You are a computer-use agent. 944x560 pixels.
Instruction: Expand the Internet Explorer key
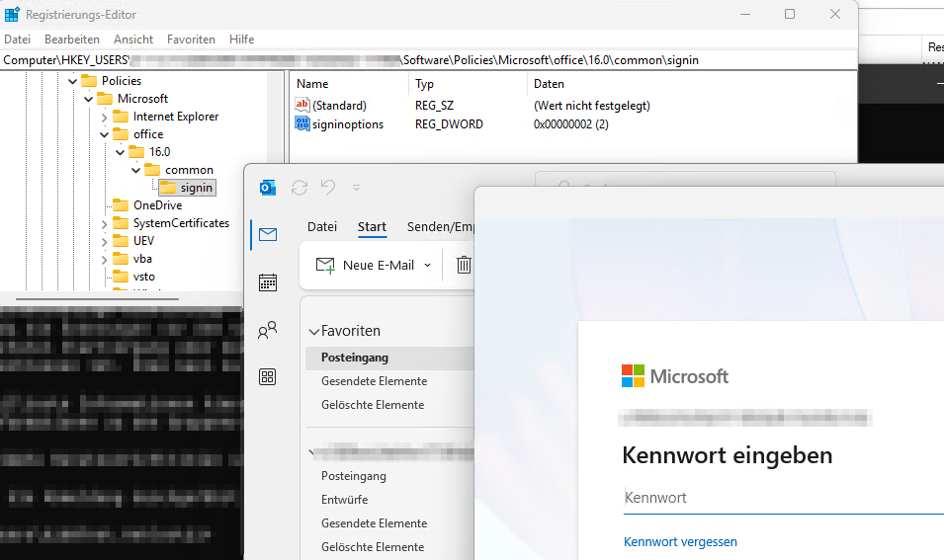pos(104,117)
